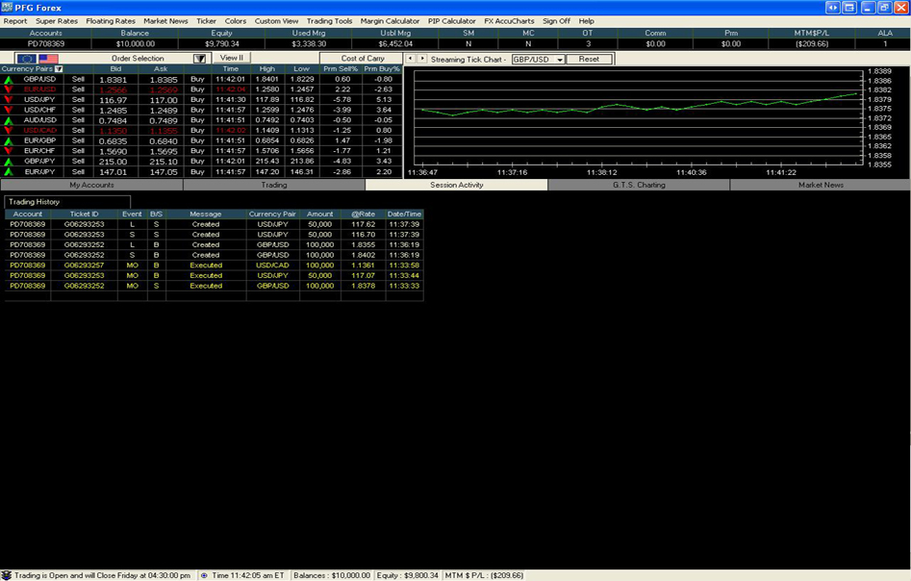Click Sell for GBP/USD
This screenshot has width=911, height=581.
[78, 79]
